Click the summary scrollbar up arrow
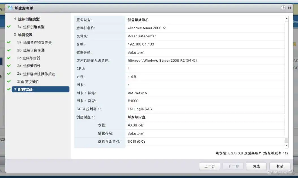 tap(287, 18)
